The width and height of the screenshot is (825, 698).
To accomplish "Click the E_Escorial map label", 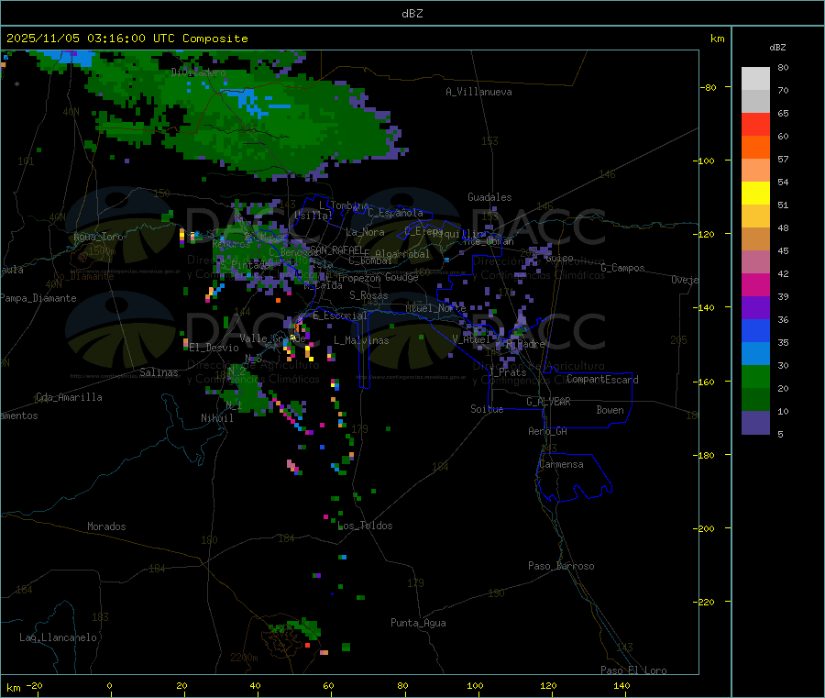I will [339, 316].
